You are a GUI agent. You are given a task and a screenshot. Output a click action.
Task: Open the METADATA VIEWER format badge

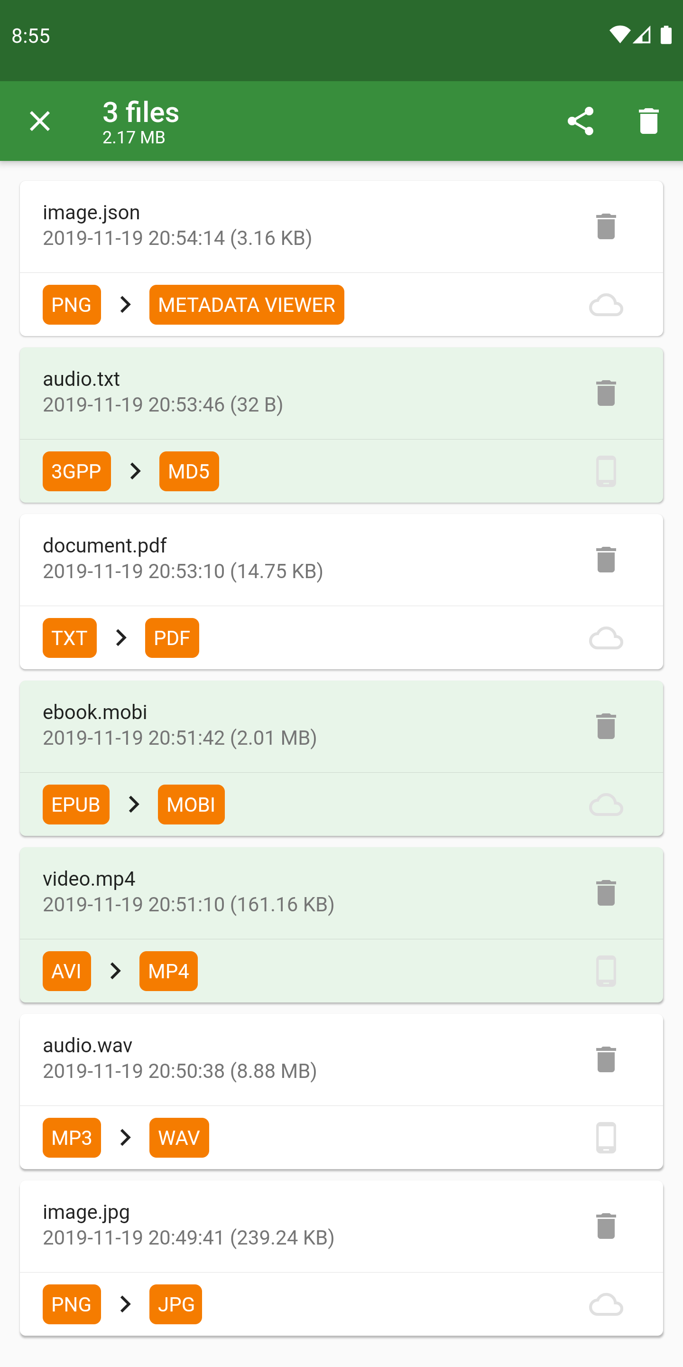[247, 305]
